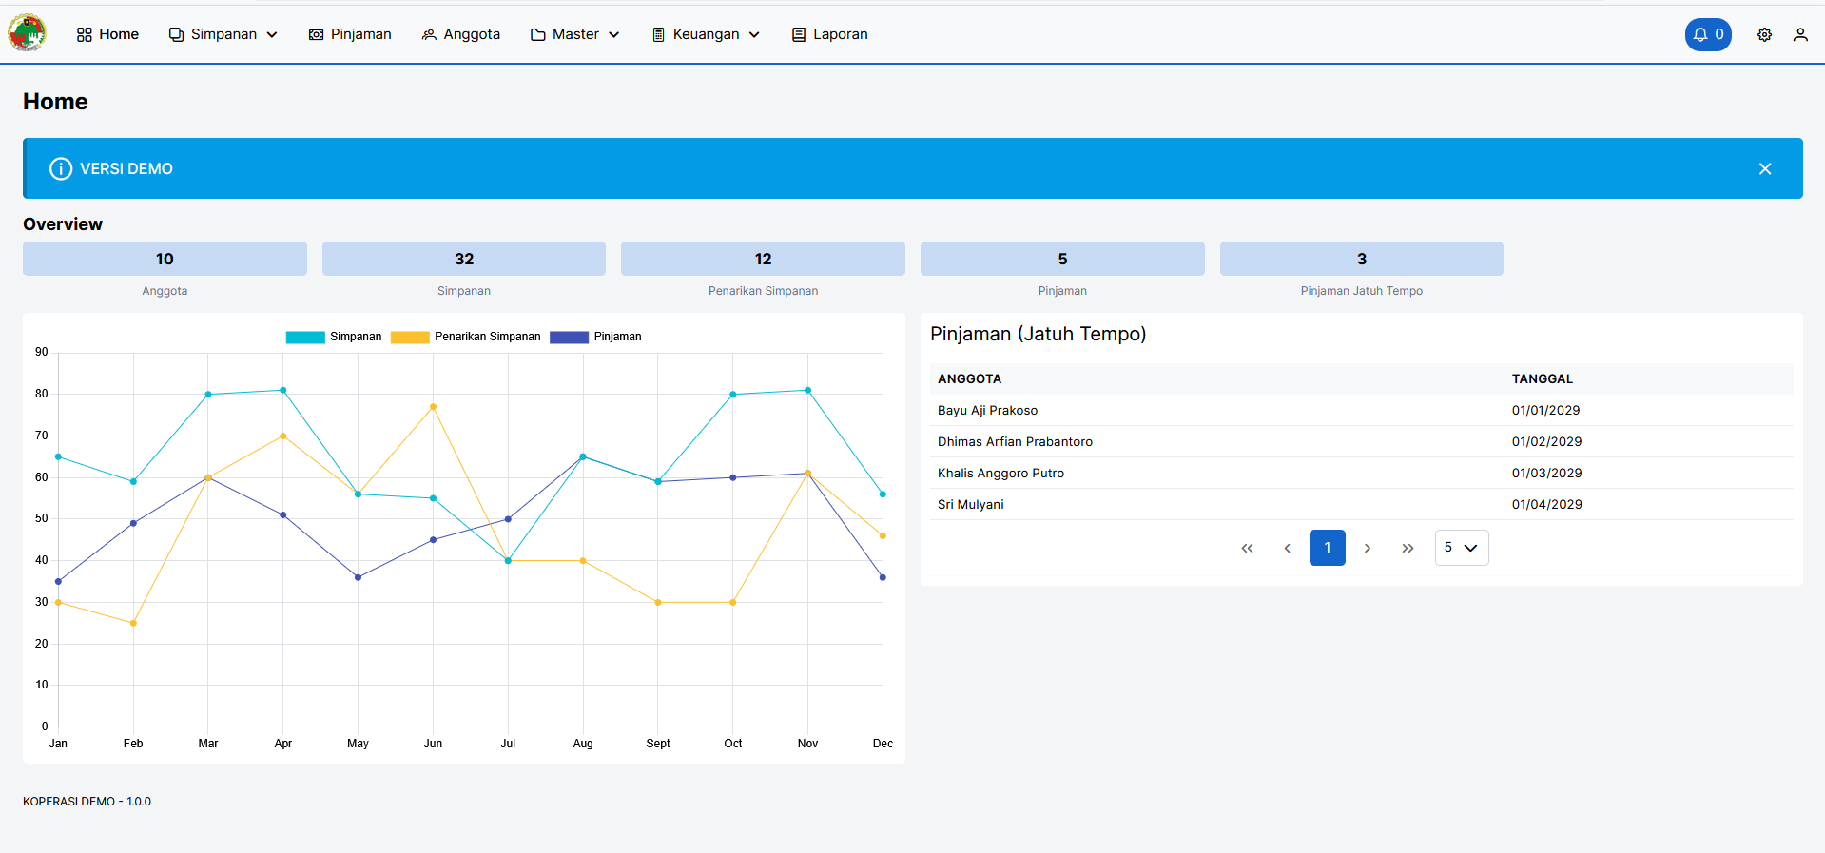Open notifications bell showing 0
The width and height of the screenshot is (1825, 853).
[x=1708, y=34]
